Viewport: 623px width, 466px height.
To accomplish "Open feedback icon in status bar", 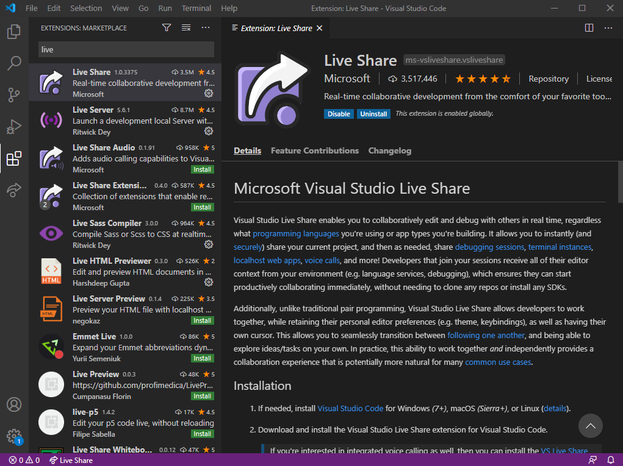I will 592,460.
